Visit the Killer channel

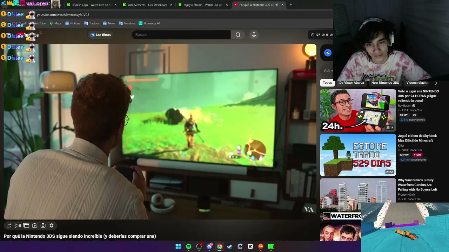pyautogui.click(x=401, y=146)
